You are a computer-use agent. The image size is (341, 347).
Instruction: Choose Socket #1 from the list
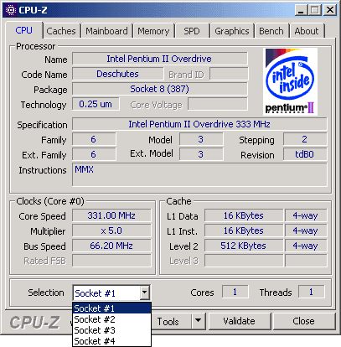111,308
